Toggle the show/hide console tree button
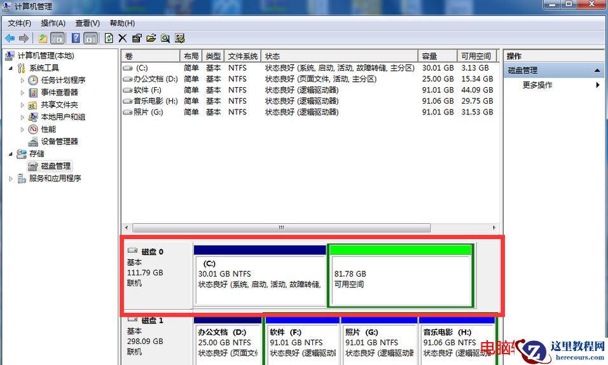The image size is (608, 365). (57, 38)
